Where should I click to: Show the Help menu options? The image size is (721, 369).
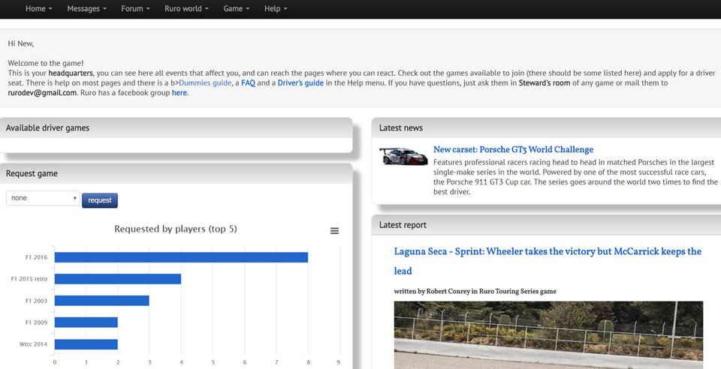point(276,9)
